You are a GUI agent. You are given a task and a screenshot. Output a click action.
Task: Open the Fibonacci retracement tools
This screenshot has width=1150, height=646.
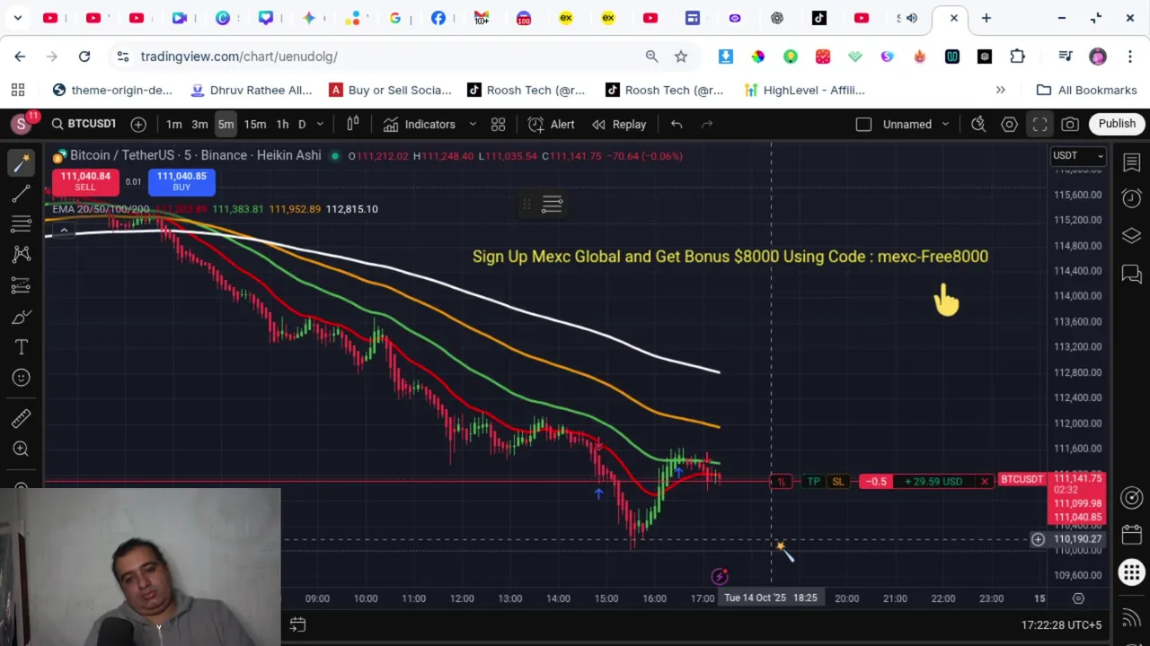pyautogui.click(x=22, y=223)
